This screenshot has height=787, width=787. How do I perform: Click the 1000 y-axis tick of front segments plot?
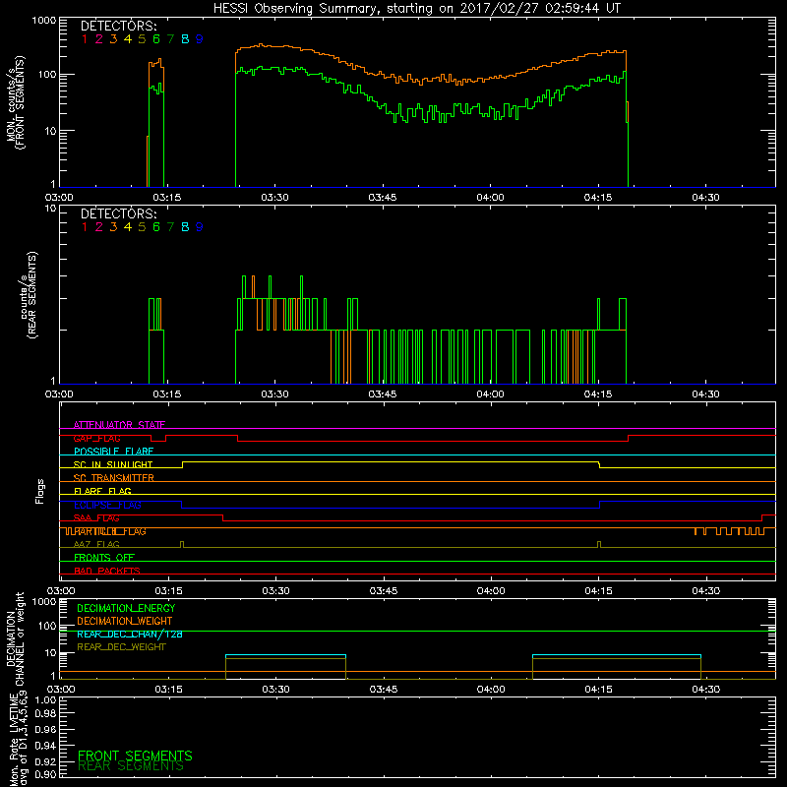(x=44, y=21)
